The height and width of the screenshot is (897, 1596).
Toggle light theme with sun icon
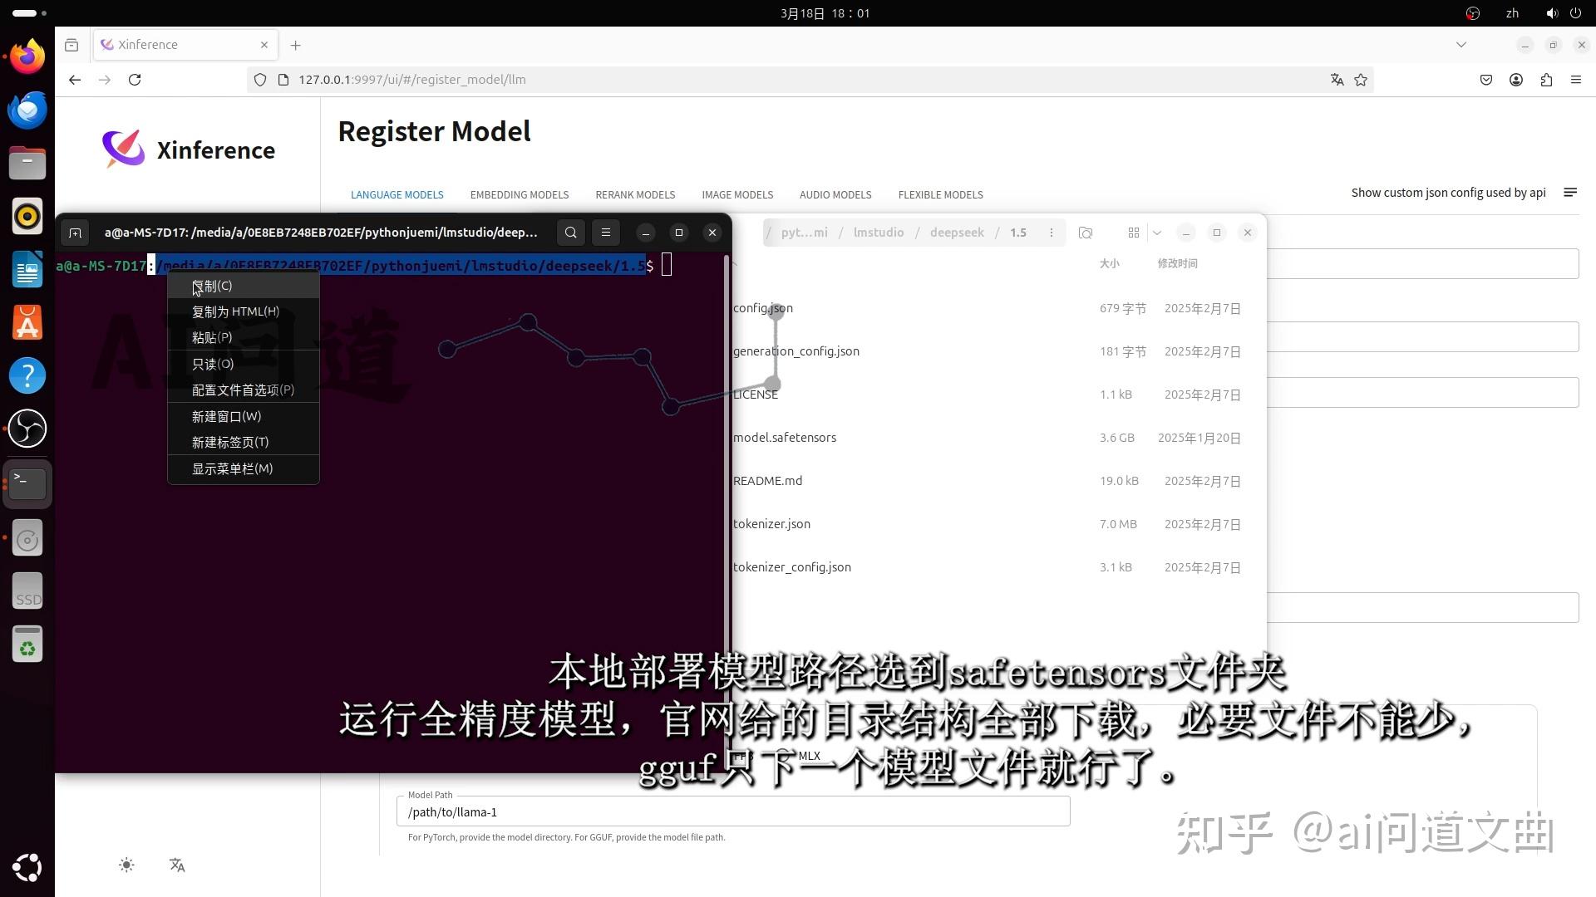[126, 865]
